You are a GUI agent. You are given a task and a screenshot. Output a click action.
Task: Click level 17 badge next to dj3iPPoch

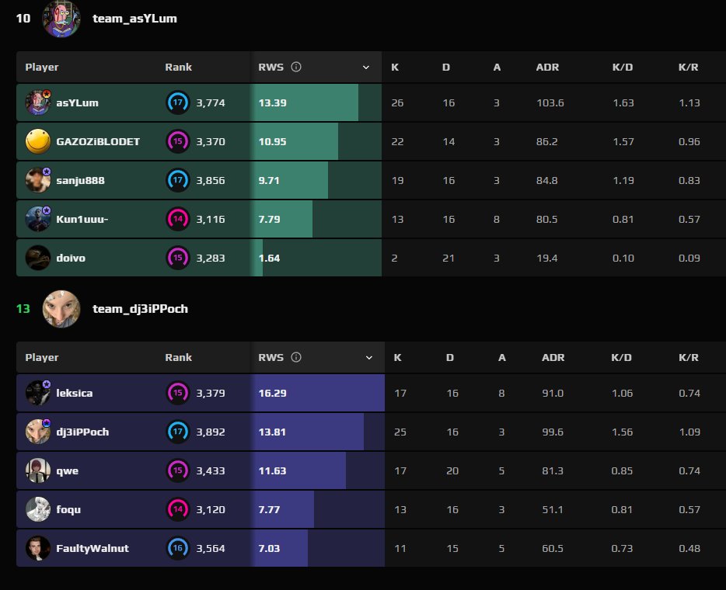(x=178, y=432)
